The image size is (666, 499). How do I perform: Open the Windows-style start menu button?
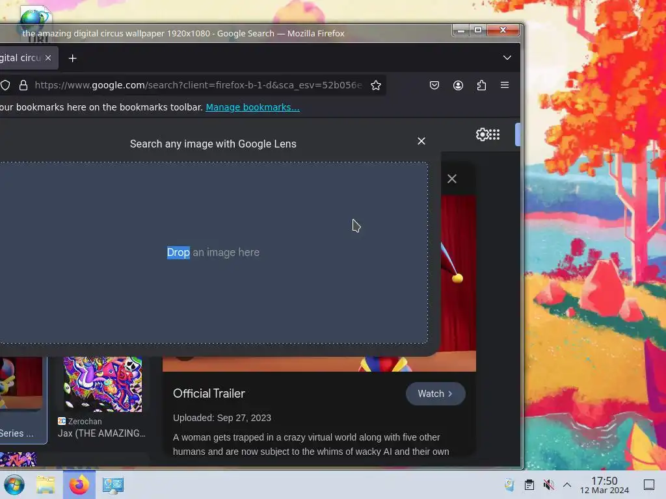click(x=14, y=485)
